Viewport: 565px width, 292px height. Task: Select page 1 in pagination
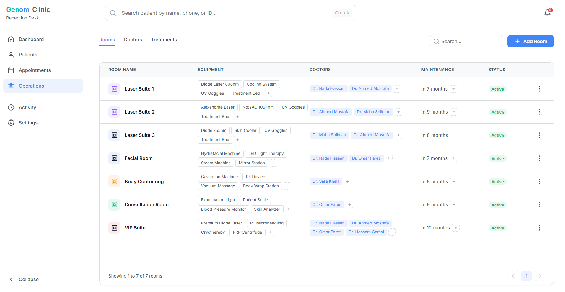click(526, 276)
